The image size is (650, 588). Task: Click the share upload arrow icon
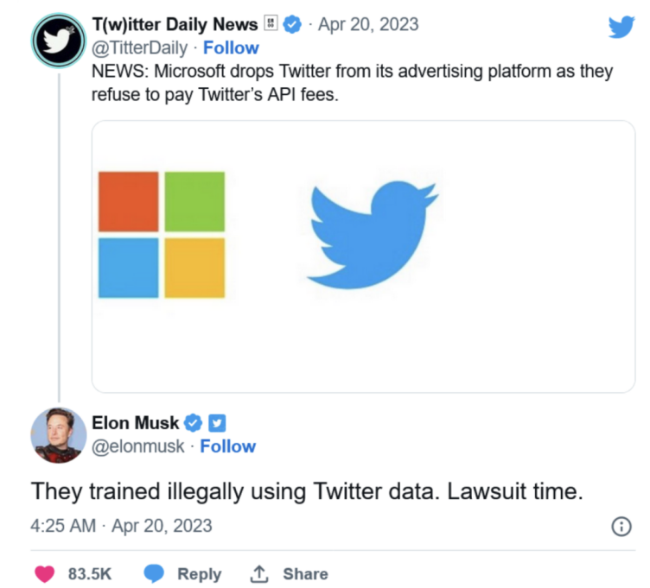click(x=259, y=574)
